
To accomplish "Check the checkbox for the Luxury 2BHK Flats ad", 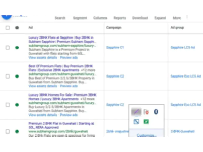I will coord(8,48).
